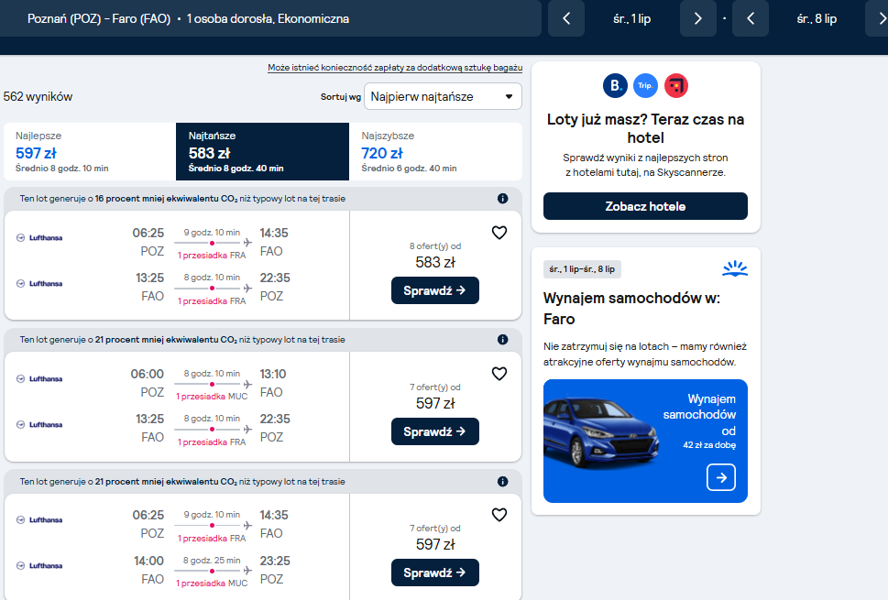Select the Najlepsze 597 zł tab
The width and height of the screenshot is (888, 600).
click(x=90, y=152)
